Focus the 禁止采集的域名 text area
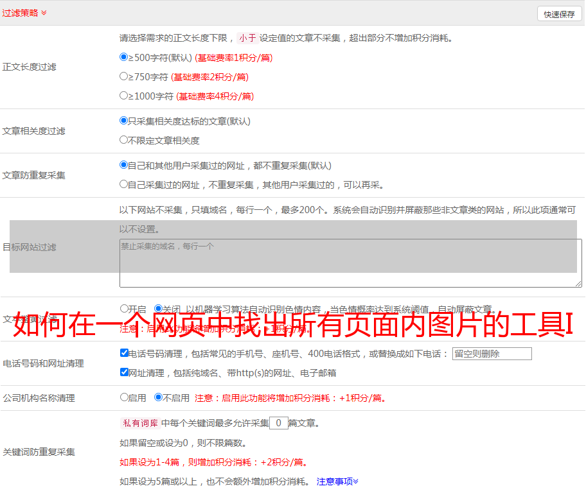This screenshot has height=493, width=586. (x=351, y=263)
